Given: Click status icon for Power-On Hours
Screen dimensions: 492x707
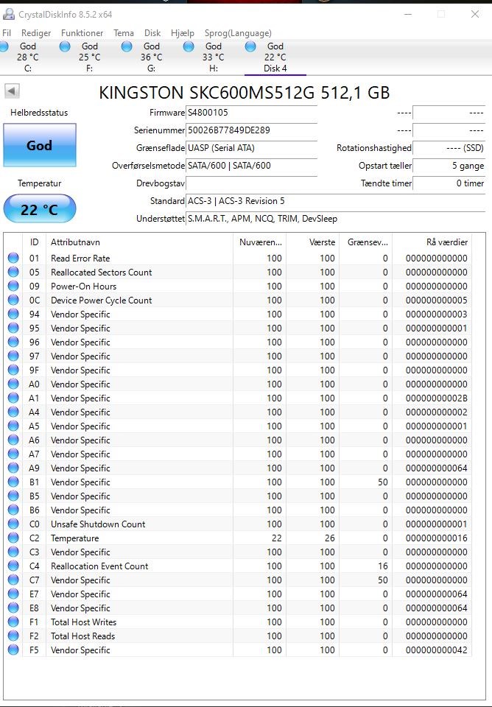Looking at the screenshot, I should coord(13,286).
